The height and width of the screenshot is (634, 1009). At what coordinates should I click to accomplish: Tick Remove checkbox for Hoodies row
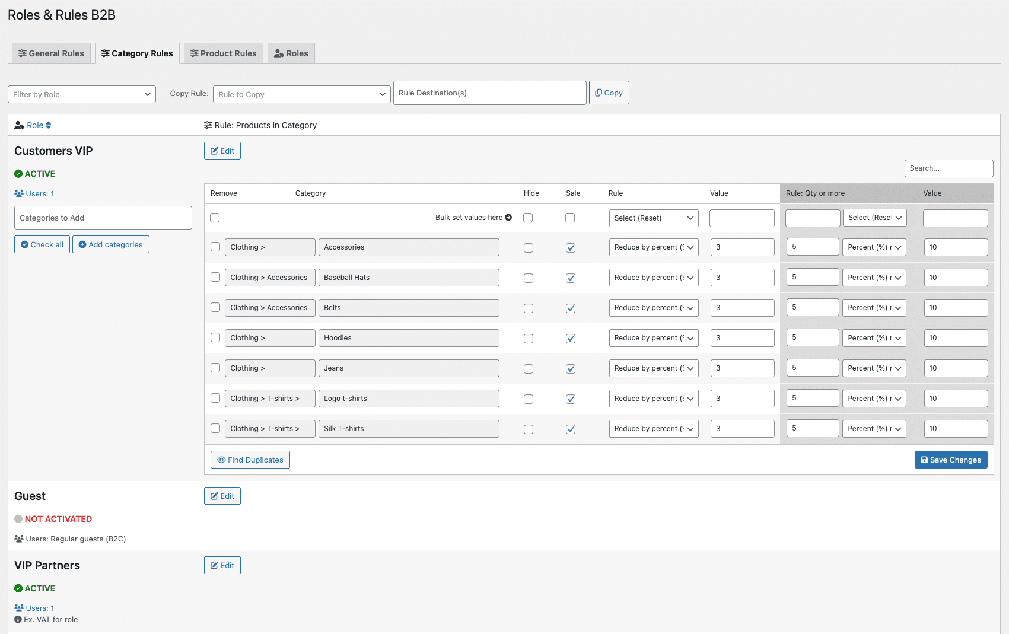(x=215, y=337)
